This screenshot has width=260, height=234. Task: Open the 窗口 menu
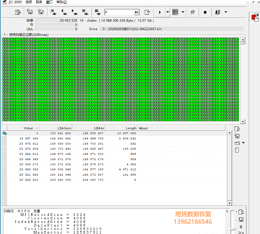49,2
